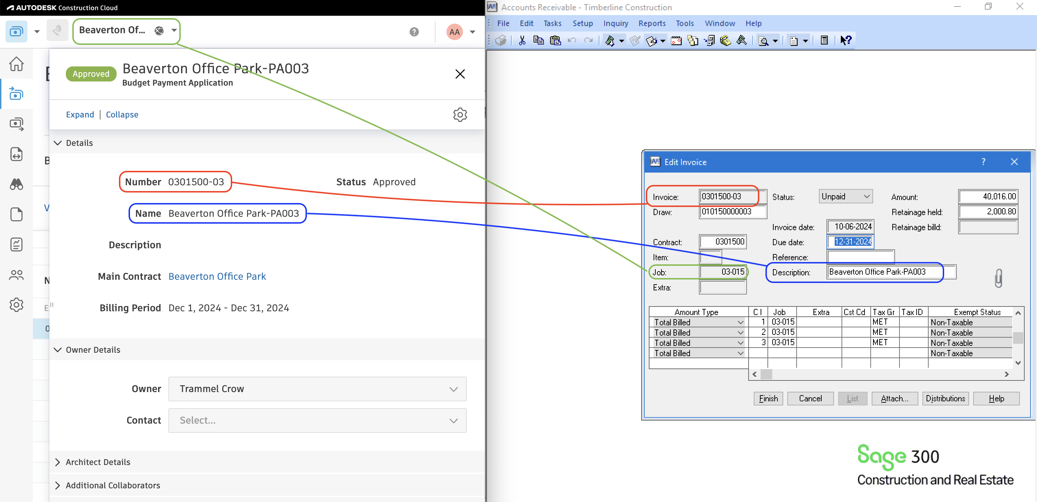1037x502 pixels.
Task: Click the Expand link
Action: click(80, 115)
